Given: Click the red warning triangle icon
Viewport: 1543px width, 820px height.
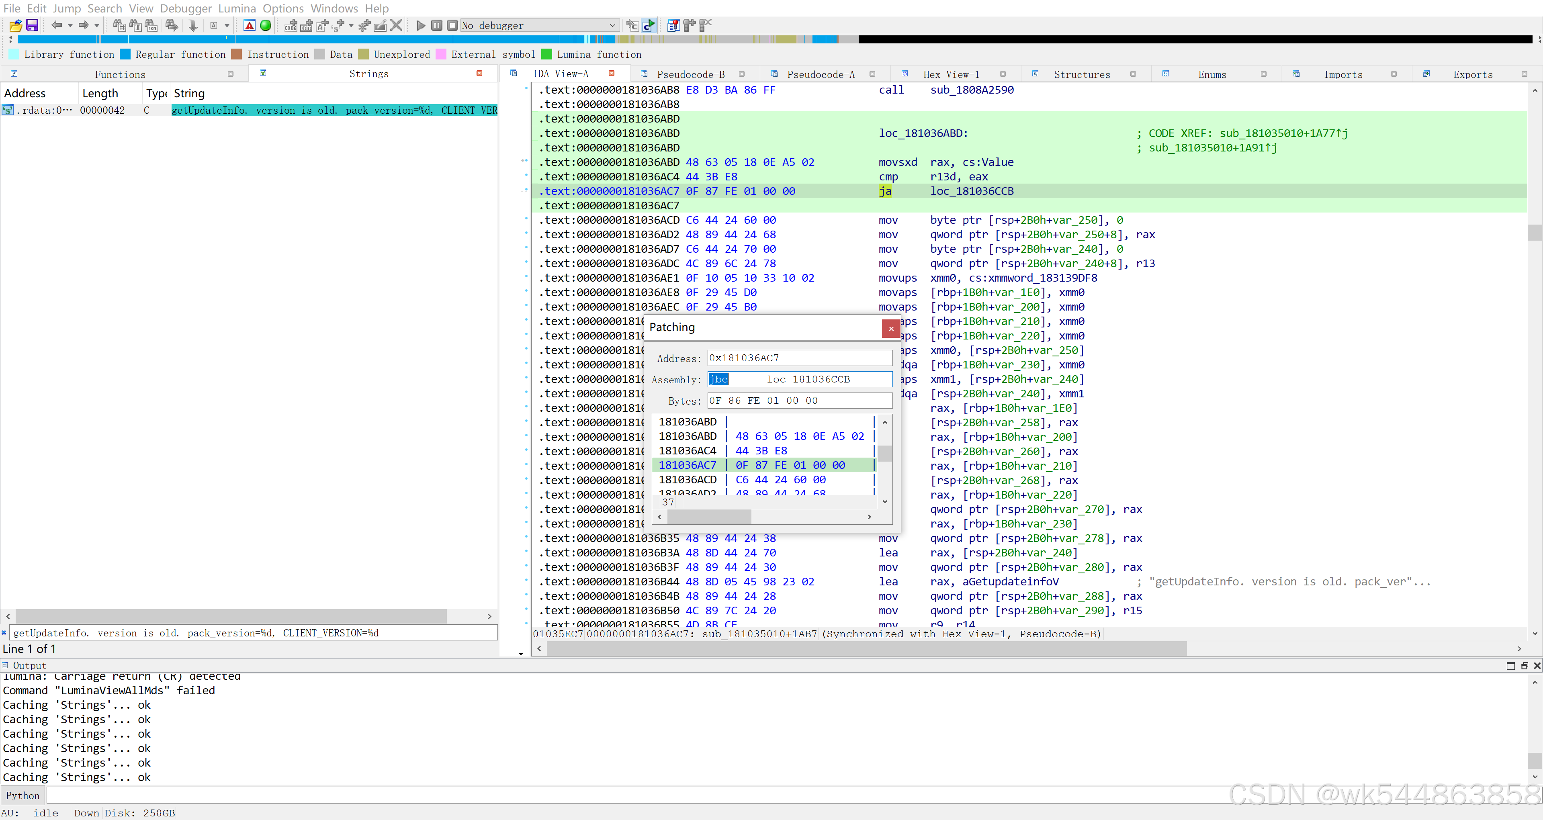Looking at the screenshot, I should 250,25.
